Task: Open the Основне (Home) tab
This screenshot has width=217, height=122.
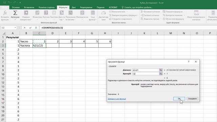Action: click(16, 7)
